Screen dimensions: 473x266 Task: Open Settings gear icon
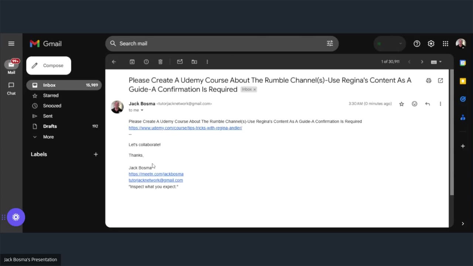tap(431, 44)
